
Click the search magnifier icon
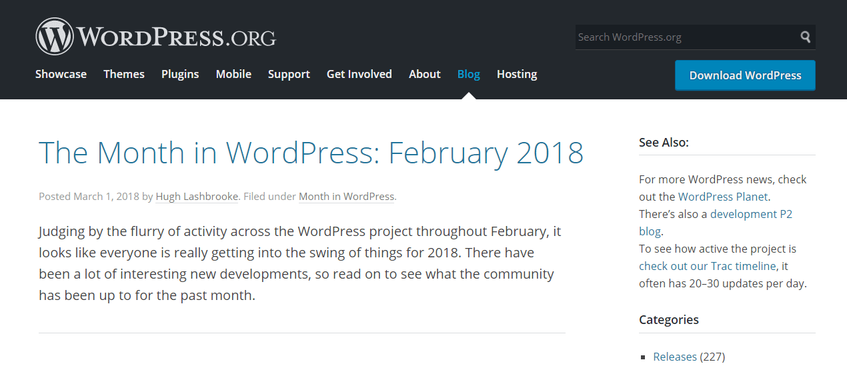point(806,37)
